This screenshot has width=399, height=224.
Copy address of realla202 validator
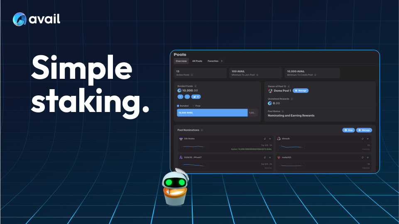[x=362, y=158]
